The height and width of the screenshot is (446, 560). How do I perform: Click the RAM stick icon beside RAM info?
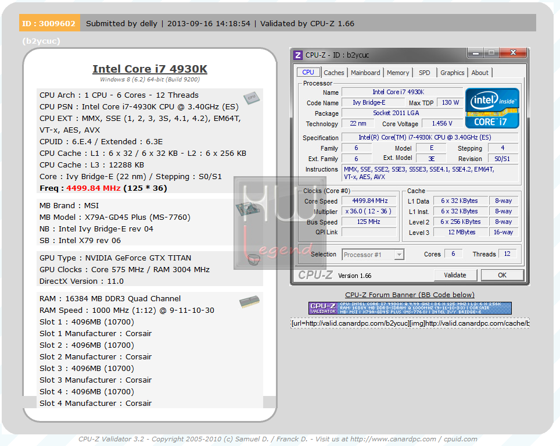[249, 302]
